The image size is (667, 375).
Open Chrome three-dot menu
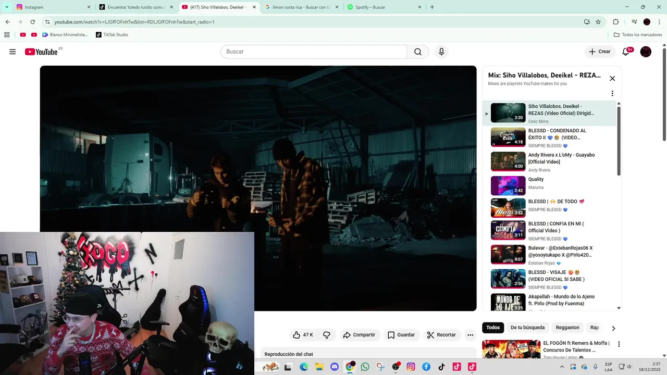coord(659,22)
